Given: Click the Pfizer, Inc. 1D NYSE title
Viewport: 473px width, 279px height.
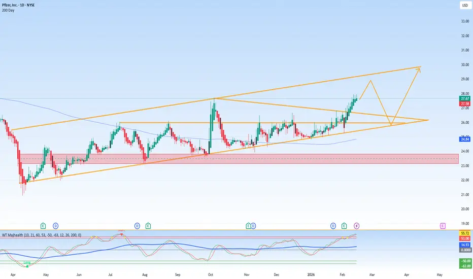Looking at the screenshot, I should pyautogui.click(x=18, y=5).
